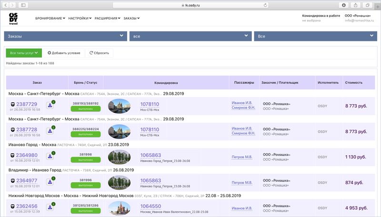Open the lowercase 'все' middle dropdown
The height and width of the screenshot is (217, 381).
pos(190,36)
